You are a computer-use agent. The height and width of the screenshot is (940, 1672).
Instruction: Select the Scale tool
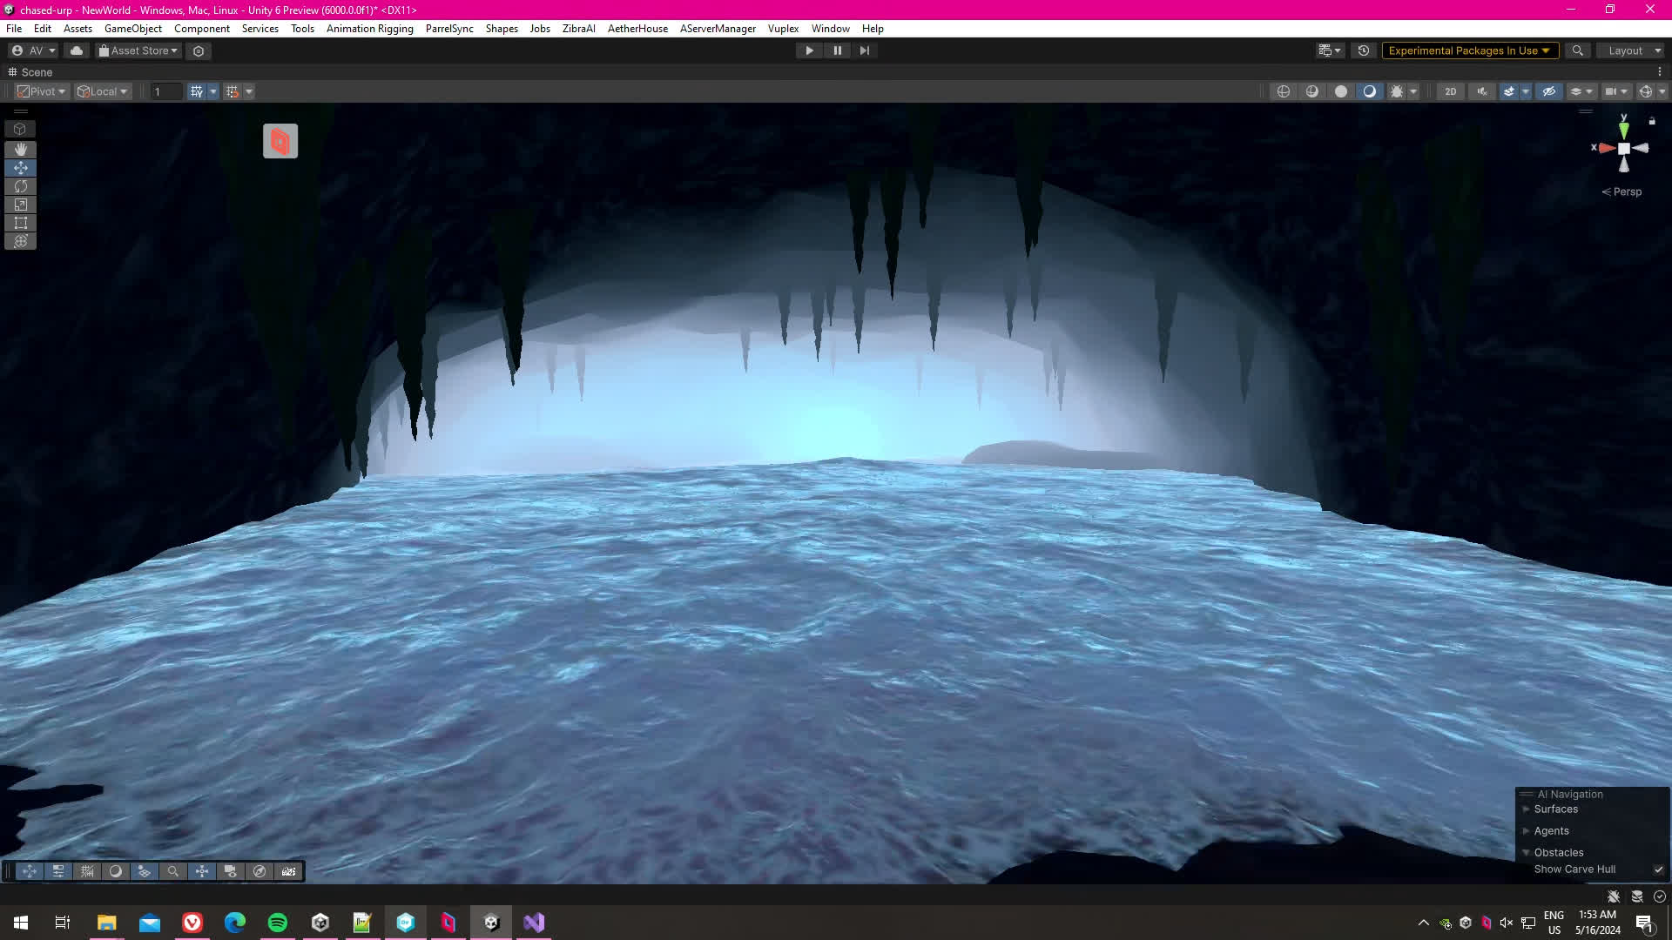(20, 205)
